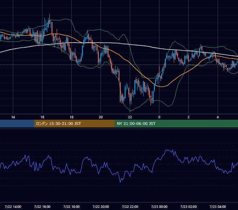Click the 20 hour axis label
This screenshot has width=238, height=210.
pos(101,117)
